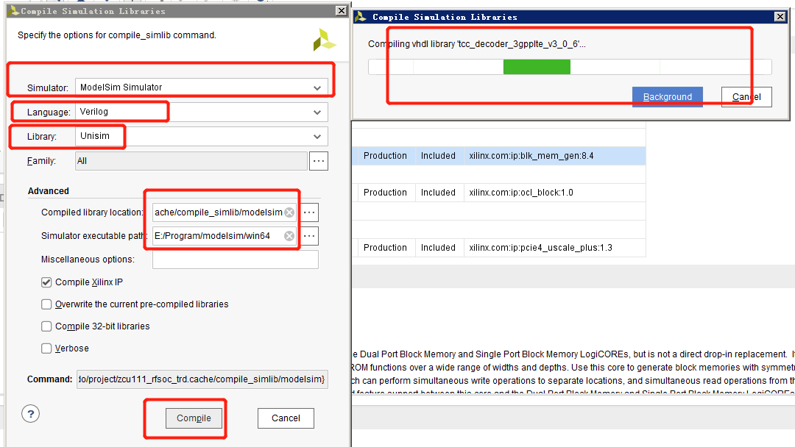Enable Compile 32-bit libraries

46,326
